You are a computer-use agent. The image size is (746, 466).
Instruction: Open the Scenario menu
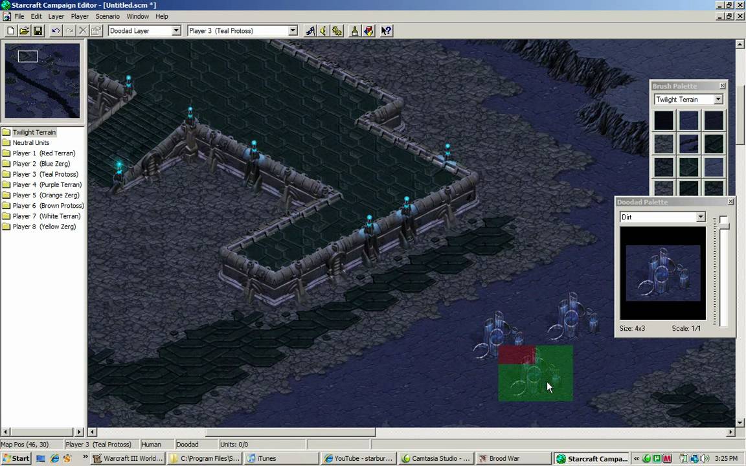pos(107,16)
